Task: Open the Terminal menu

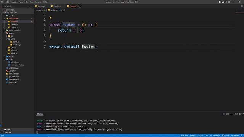Action: click(x=38, y=2)
